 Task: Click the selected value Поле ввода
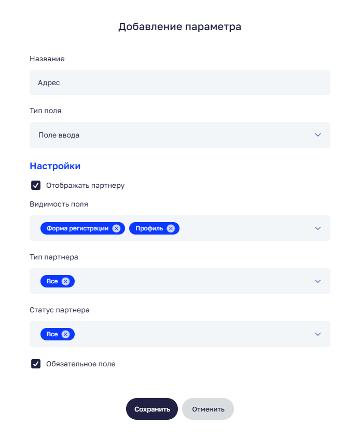coord(59,135)
